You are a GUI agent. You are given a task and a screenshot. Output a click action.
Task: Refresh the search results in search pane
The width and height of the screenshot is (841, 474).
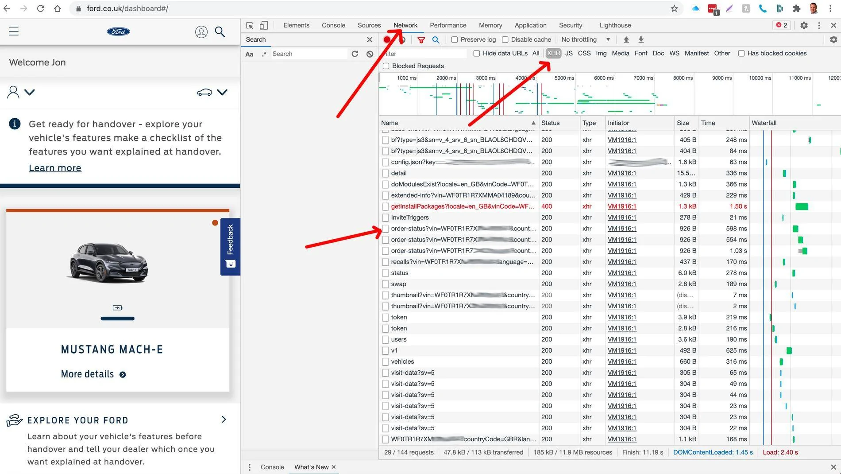[x=355, y=54]
